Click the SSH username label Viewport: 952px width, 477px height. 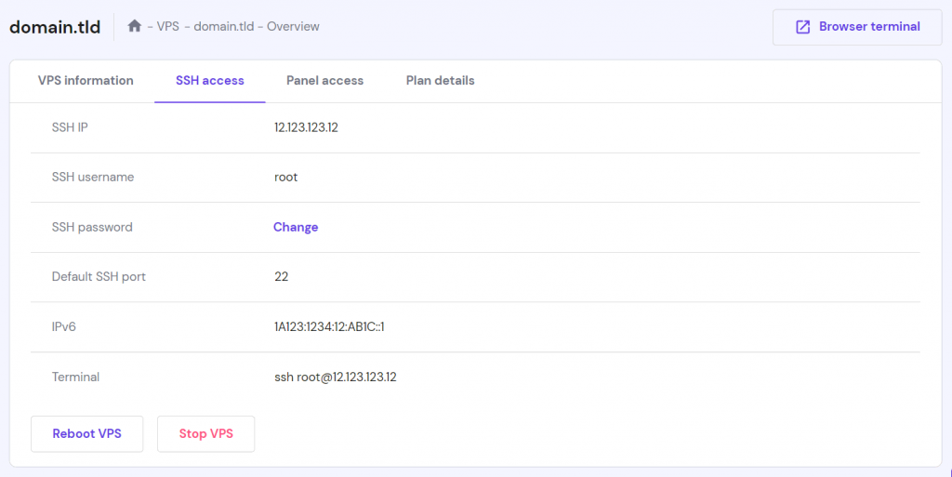(93, 178)
